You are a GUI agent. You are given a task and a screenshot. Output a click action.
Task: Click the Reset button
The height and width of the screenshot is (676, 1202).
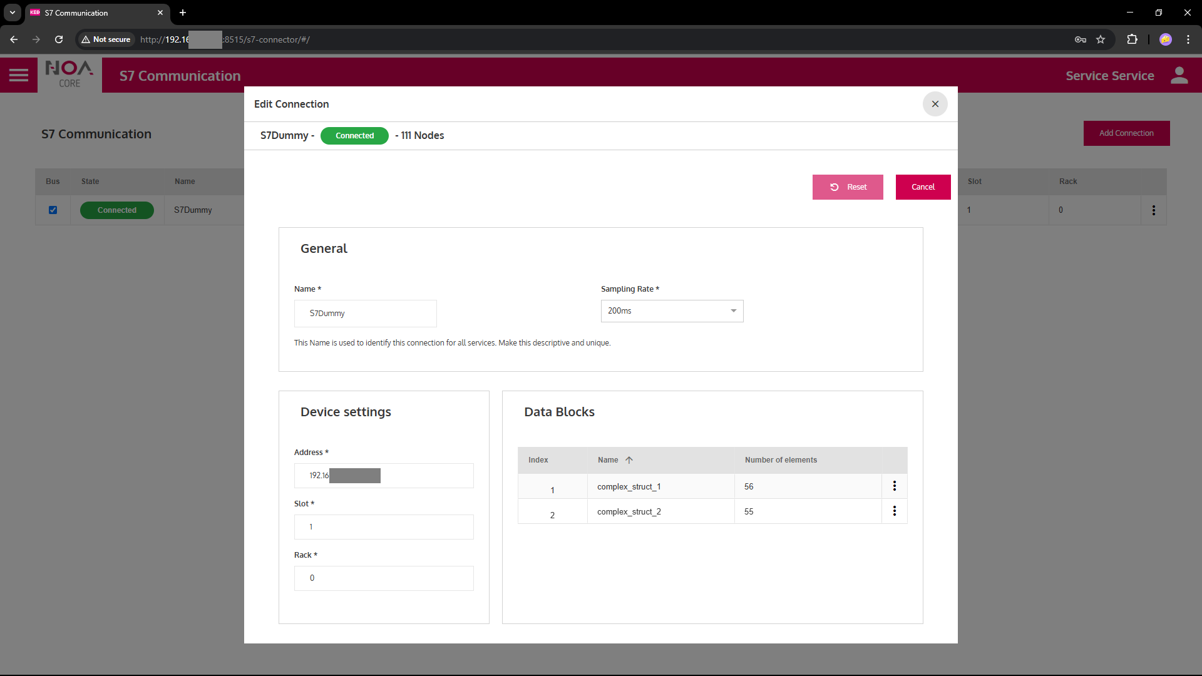coord(847,187)
